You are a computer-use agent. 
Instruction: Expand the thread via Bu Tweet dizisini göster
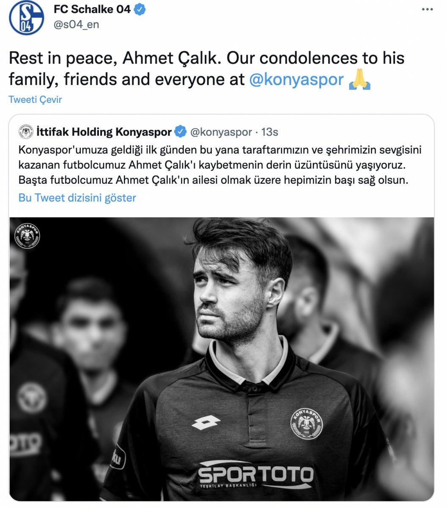click(x=77, y=197)
